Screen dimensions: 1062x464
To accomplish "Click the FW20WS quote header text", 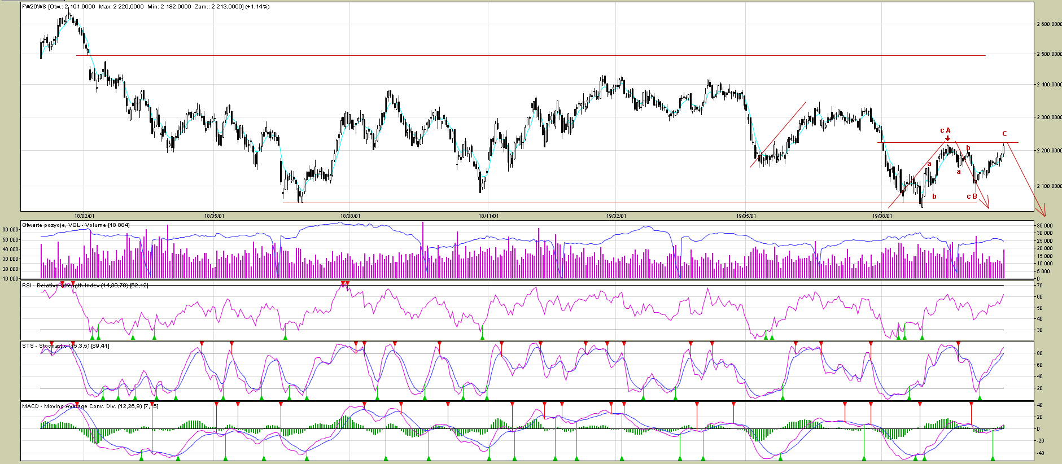I will click(146, 7).
